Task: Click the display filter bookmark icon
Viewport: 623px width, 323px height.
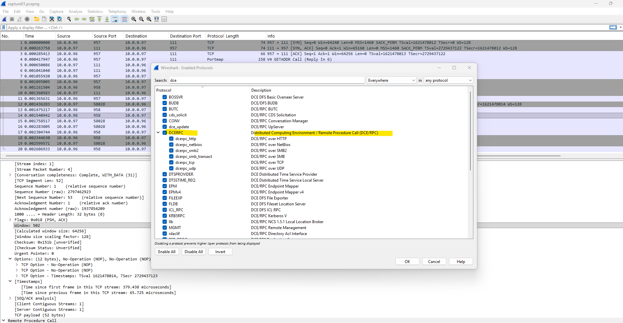Action: [4, 27]
